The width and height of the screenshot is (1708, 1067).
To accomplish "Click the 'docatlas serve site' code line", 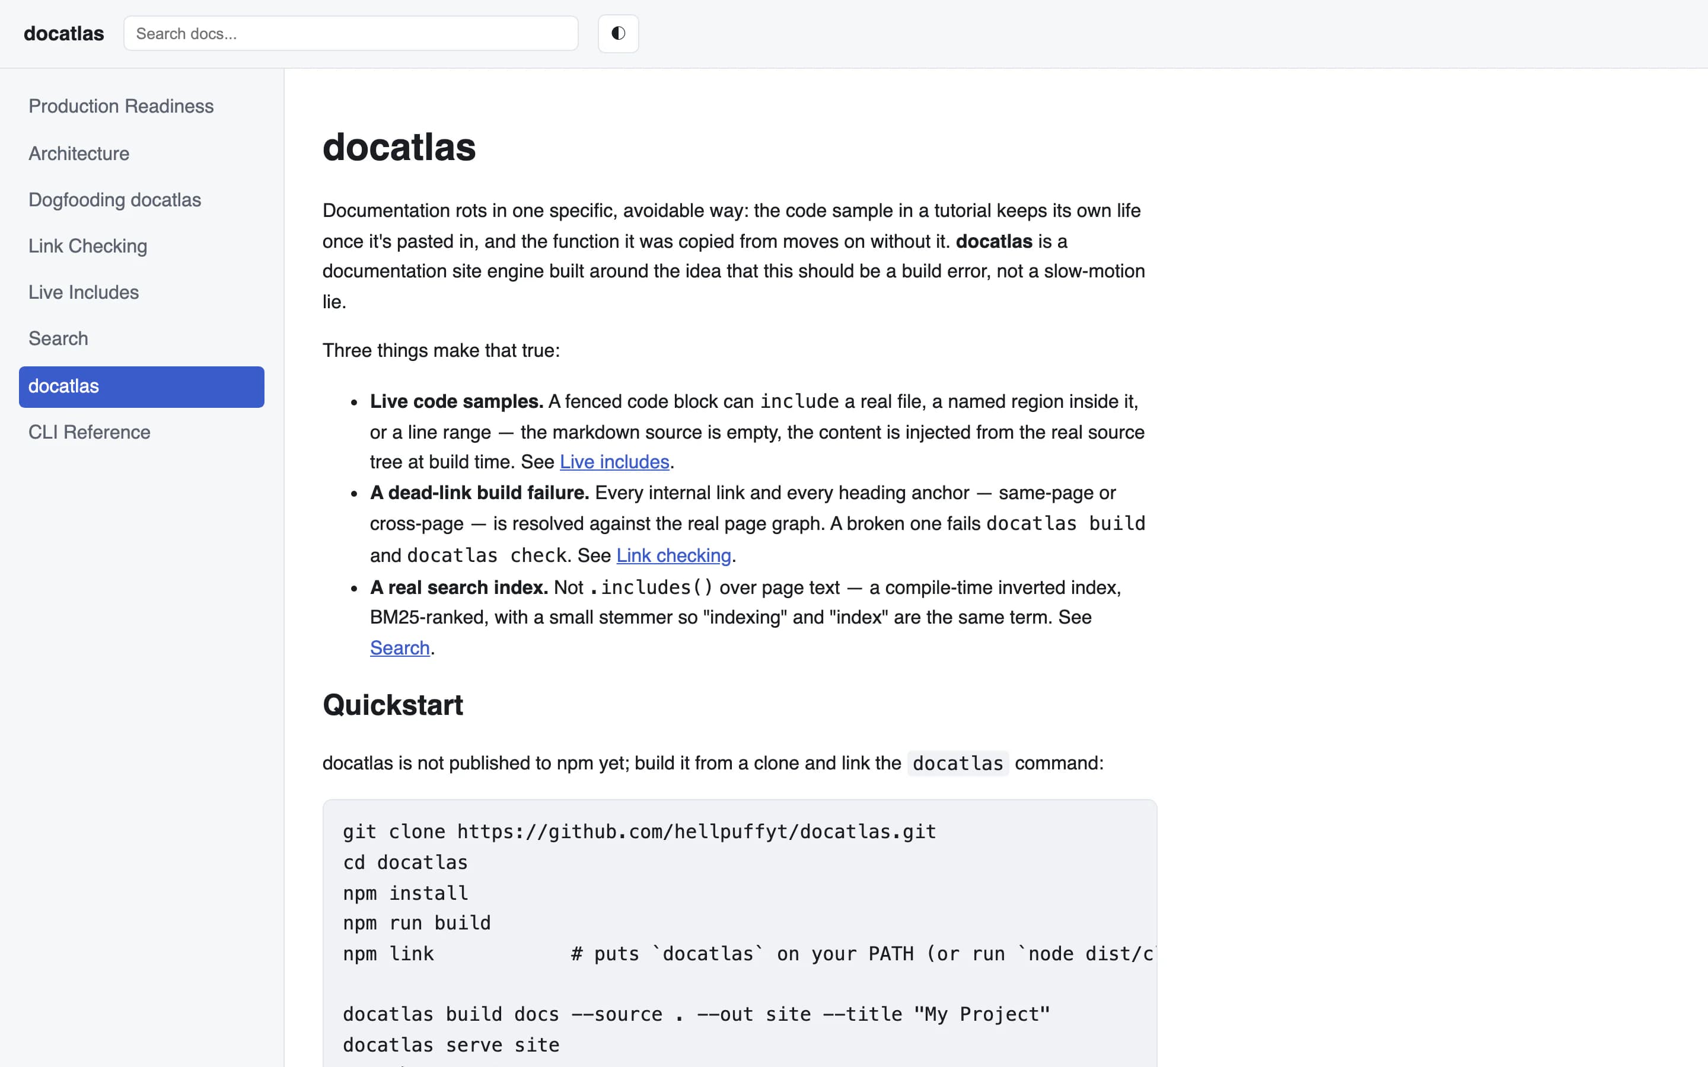I will tap(451, 1045).
